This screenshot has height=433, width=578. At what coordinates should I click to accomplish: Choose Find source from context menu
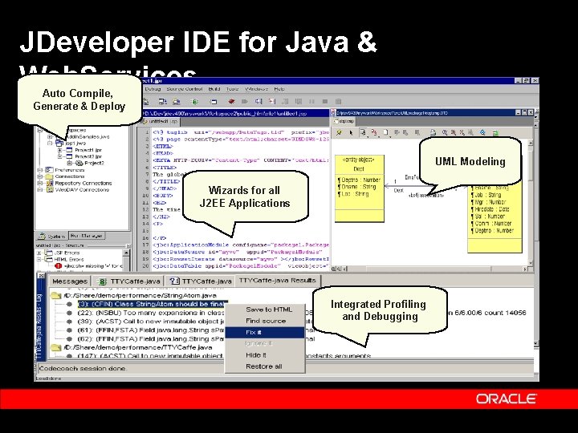point(266,321)
